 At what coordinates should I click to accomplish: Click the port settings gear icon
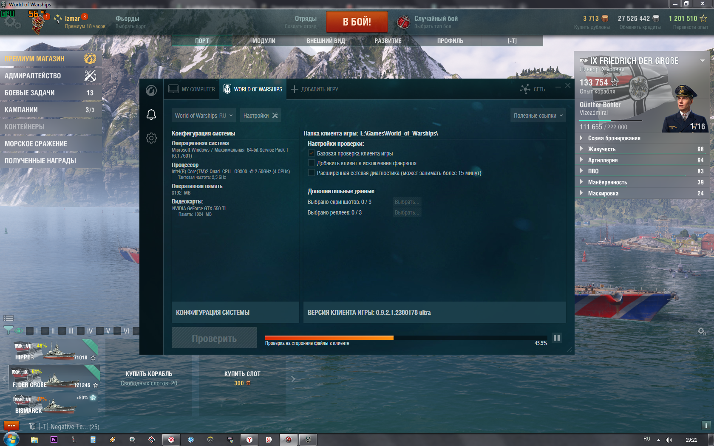coord(702,331)
